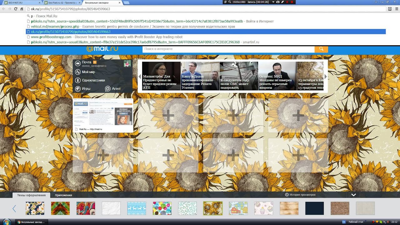The height and width of the screenshot is (225, 400).
Task: Click the Мой мир icon
Action: click(78, 72)
